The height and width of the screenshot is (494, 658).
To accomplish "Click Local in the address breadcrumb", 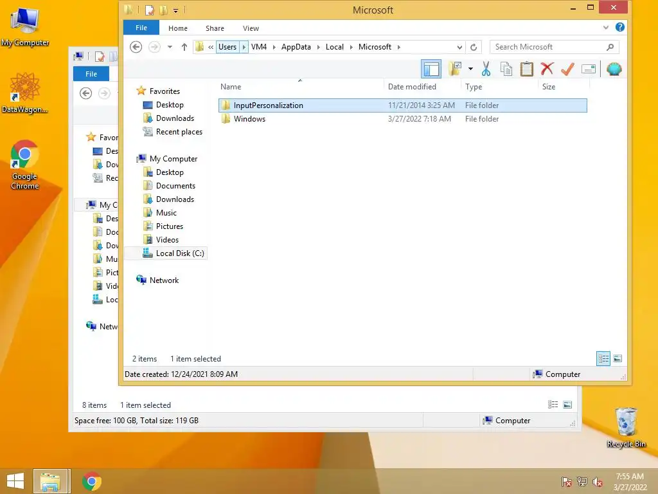I will click(334, 46).
